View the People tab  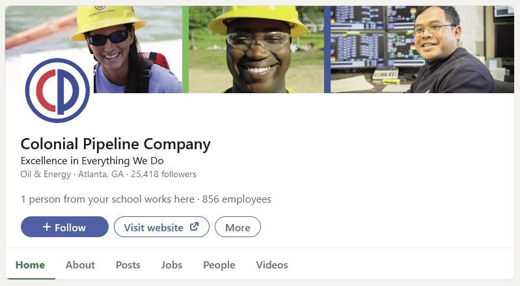[x=219, y=265]
